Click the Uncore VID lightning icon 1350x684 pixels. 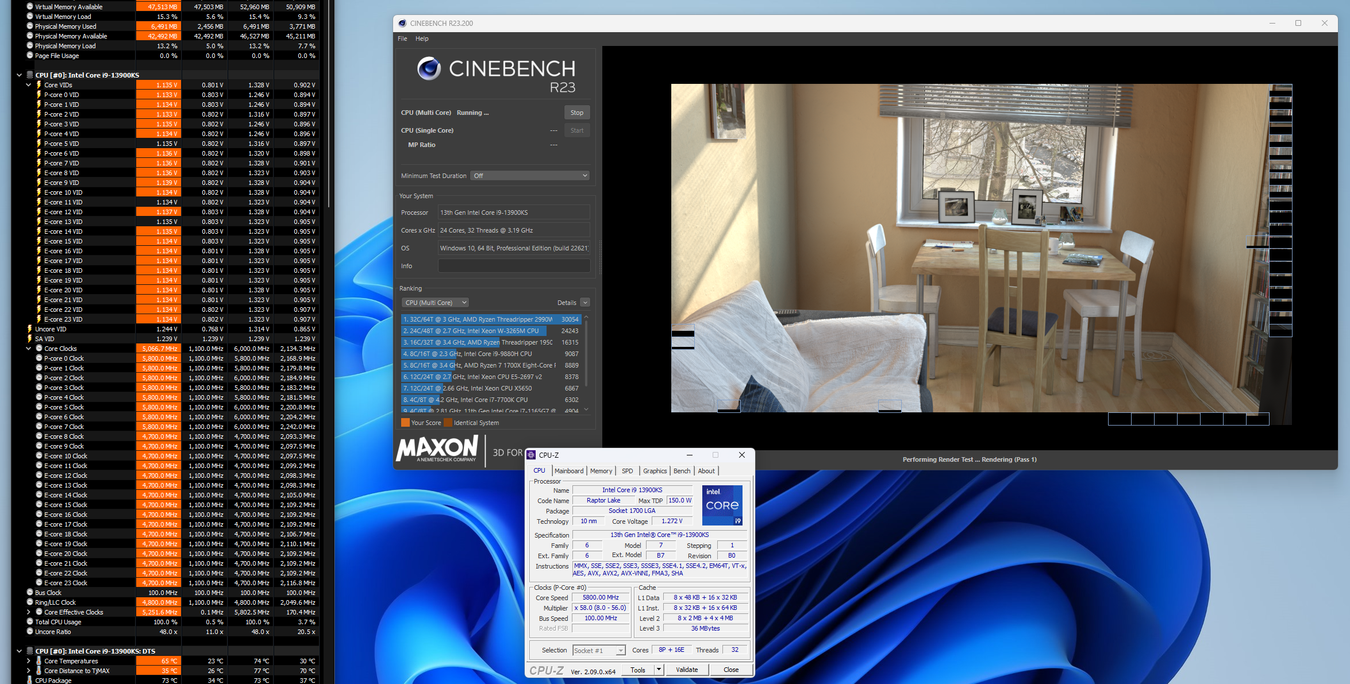[30, 329]
